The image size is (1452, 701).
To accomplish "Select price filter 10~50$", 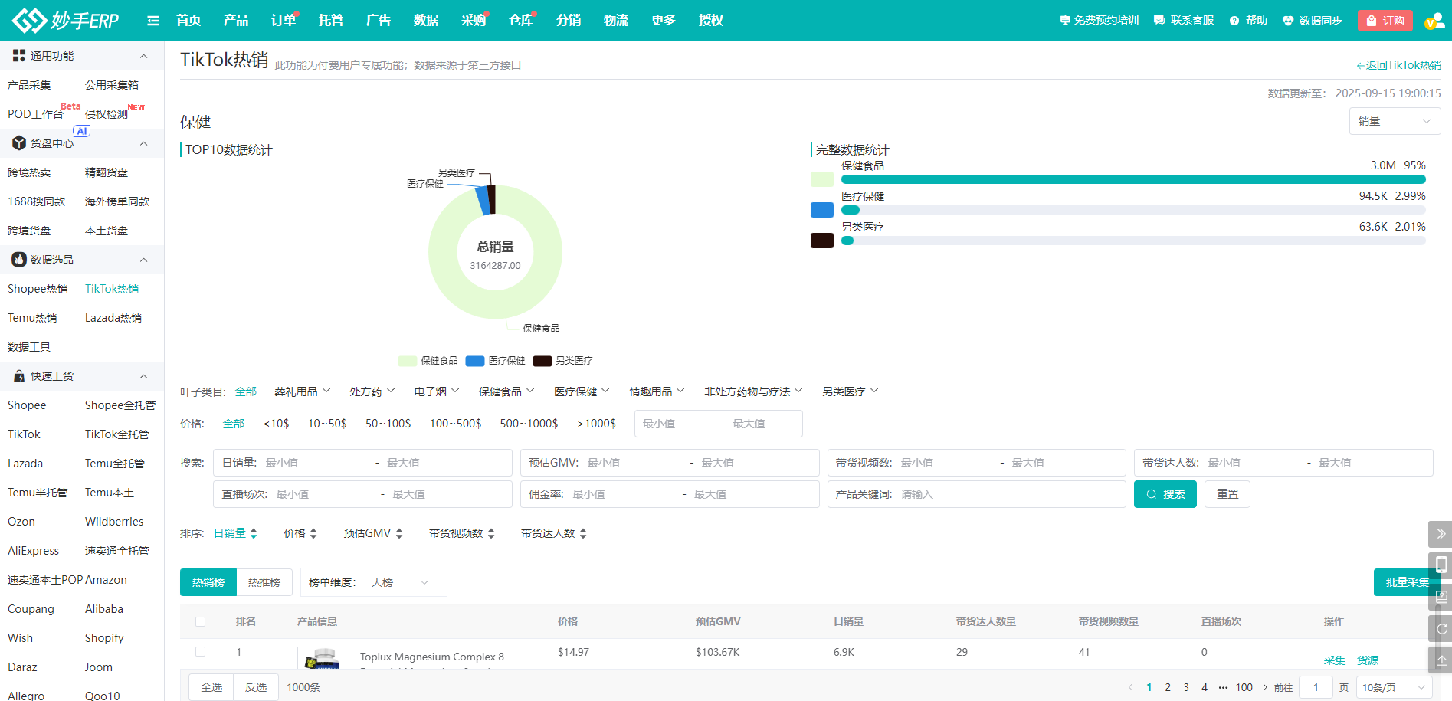I will [x=327, y=424].
